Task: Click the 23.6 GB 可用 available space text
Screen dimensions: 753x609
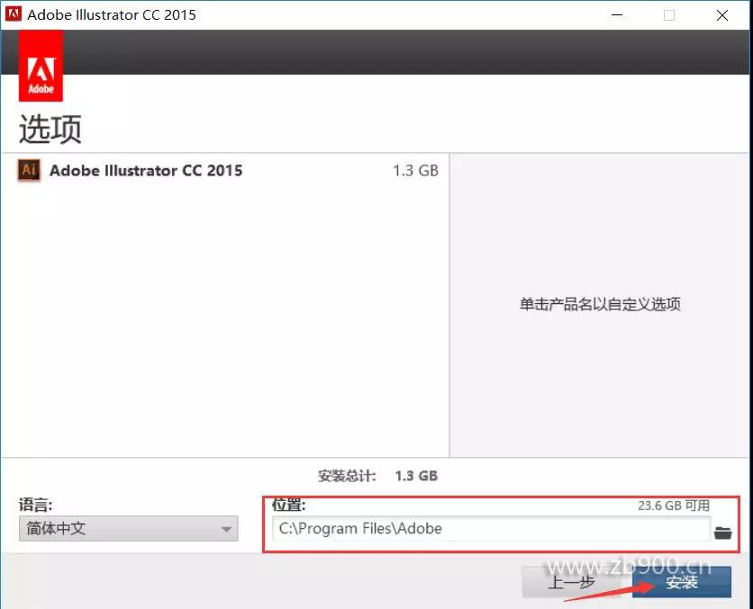Action: click(x=674, y=506)
